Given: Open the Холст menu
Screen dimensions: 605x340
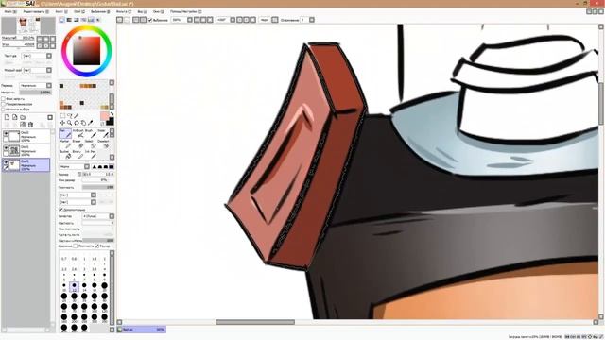Looking at the screenshot, I should tap(60, 12).
